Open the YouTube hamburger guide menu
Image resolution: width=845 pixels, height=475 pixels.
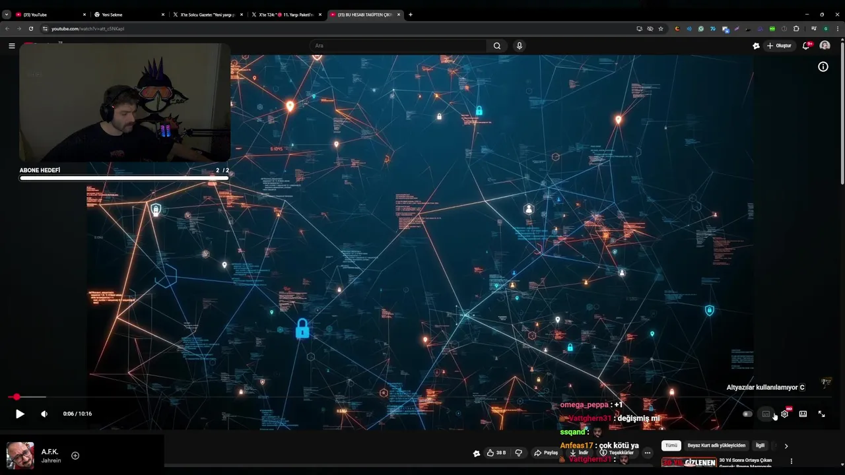click(x=12, y=46)
